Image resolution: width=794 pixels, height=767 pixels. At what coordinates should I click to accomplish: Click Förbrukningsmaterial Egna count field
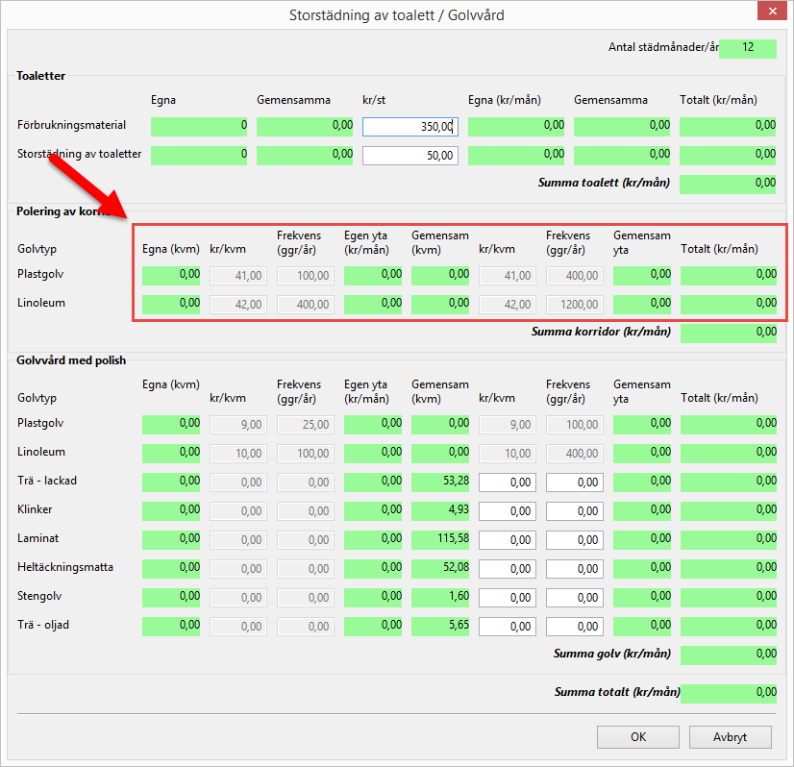199,127
